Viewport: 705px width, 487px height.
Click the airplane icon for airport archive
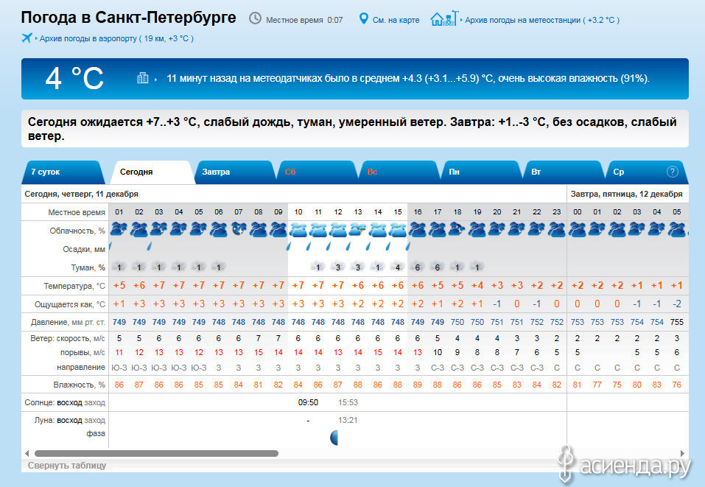click(x=27, y=38)
